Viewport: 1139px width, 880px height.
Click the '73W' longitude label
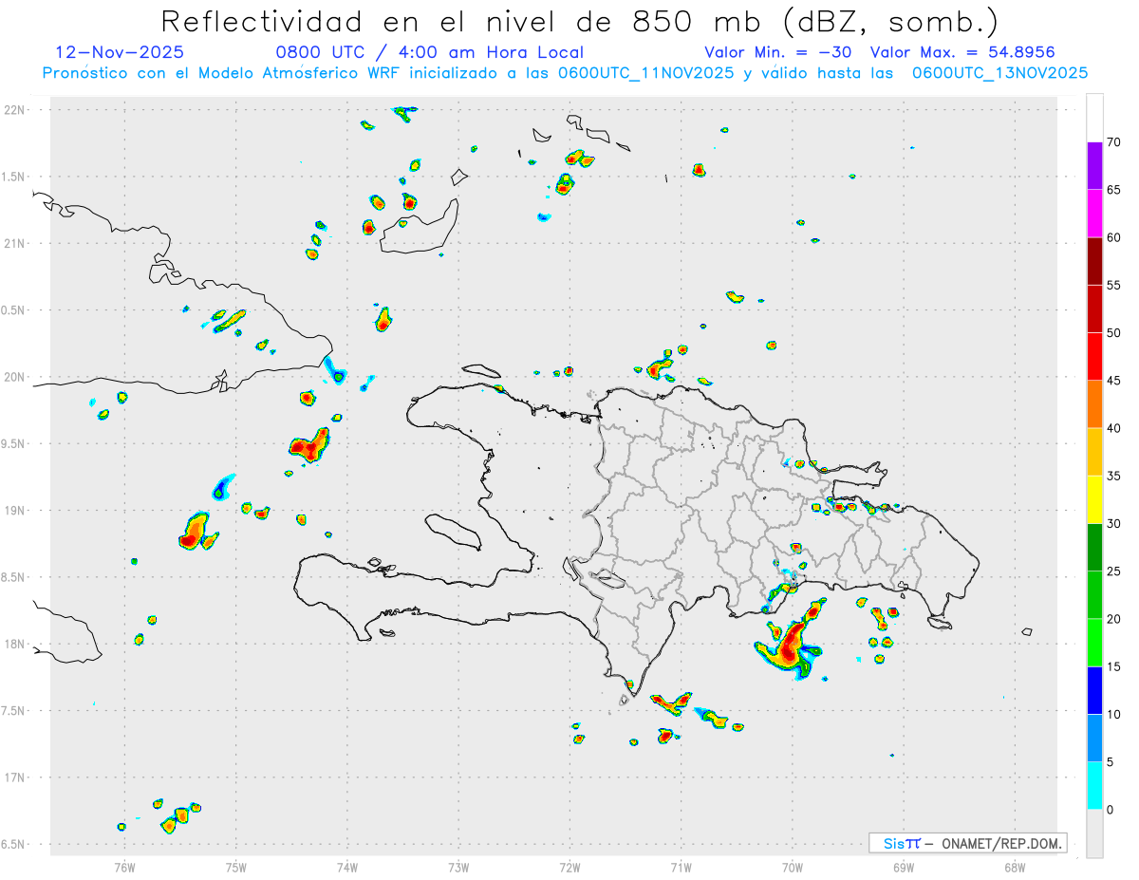(458, 867)
